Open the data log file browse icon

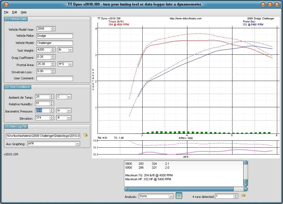(86, 135)
